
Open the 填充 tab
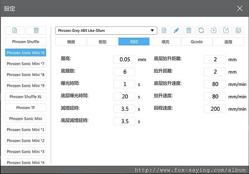pyautogui.click(x=165, y=42)
